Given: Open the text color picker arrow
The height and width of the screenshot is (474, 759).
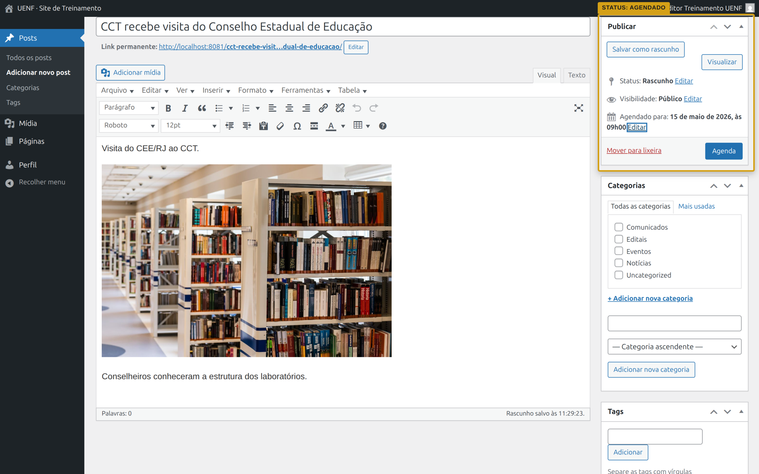Looking at the screenshot, I should [343, 126].
